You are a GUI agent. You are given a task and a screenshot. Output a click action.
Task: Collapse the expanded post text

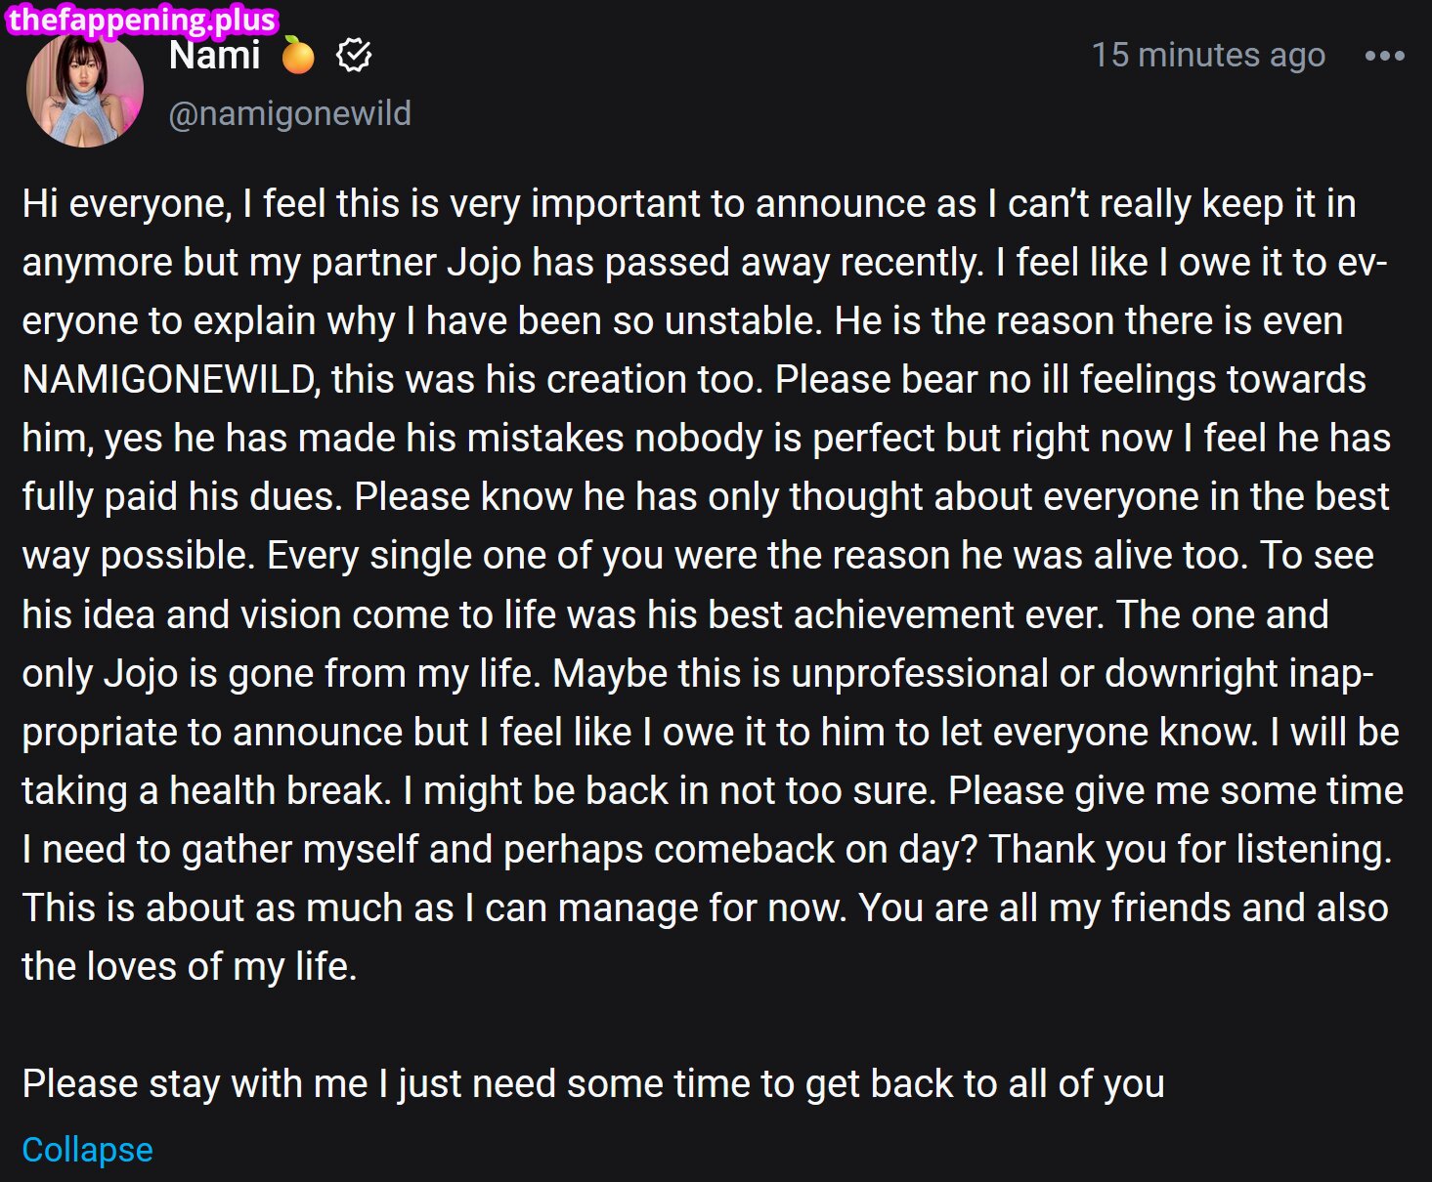pos(87,1150)
